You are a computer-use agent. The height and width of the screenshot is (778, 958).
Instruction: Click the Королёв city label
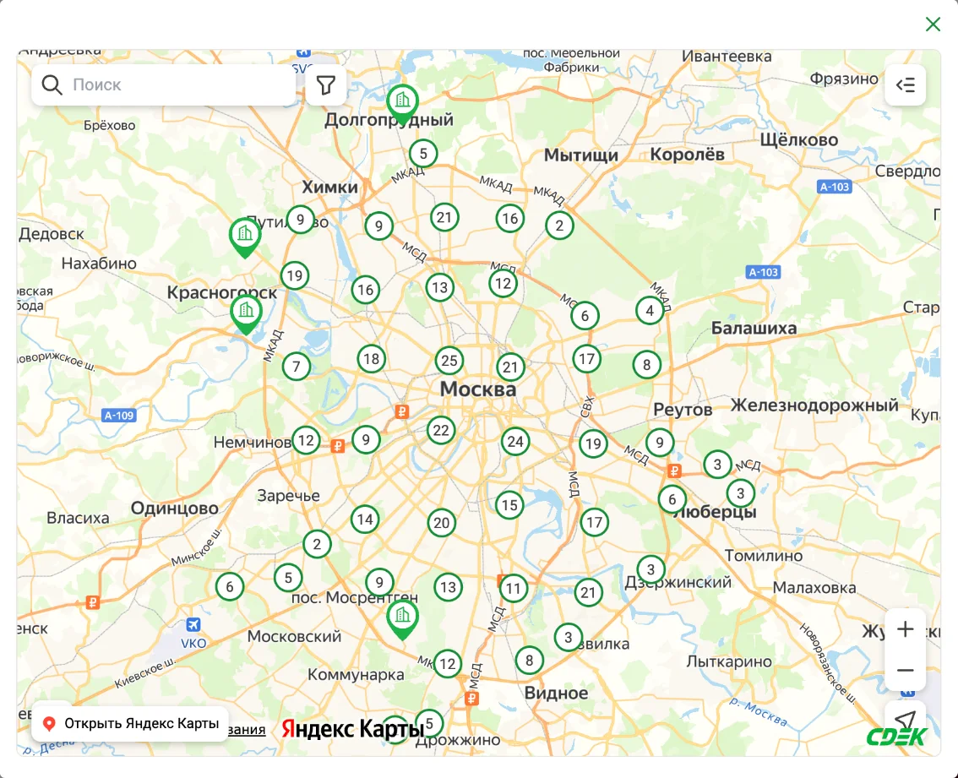point(688,155)
